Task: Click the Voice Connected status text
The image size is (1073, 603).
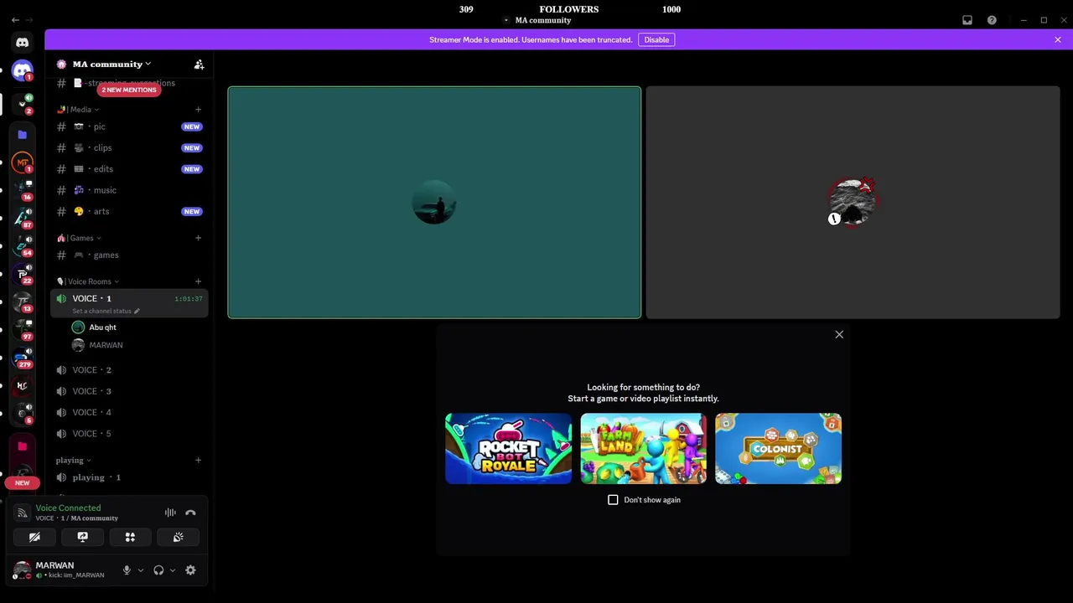Action: [x=68, y=508]
